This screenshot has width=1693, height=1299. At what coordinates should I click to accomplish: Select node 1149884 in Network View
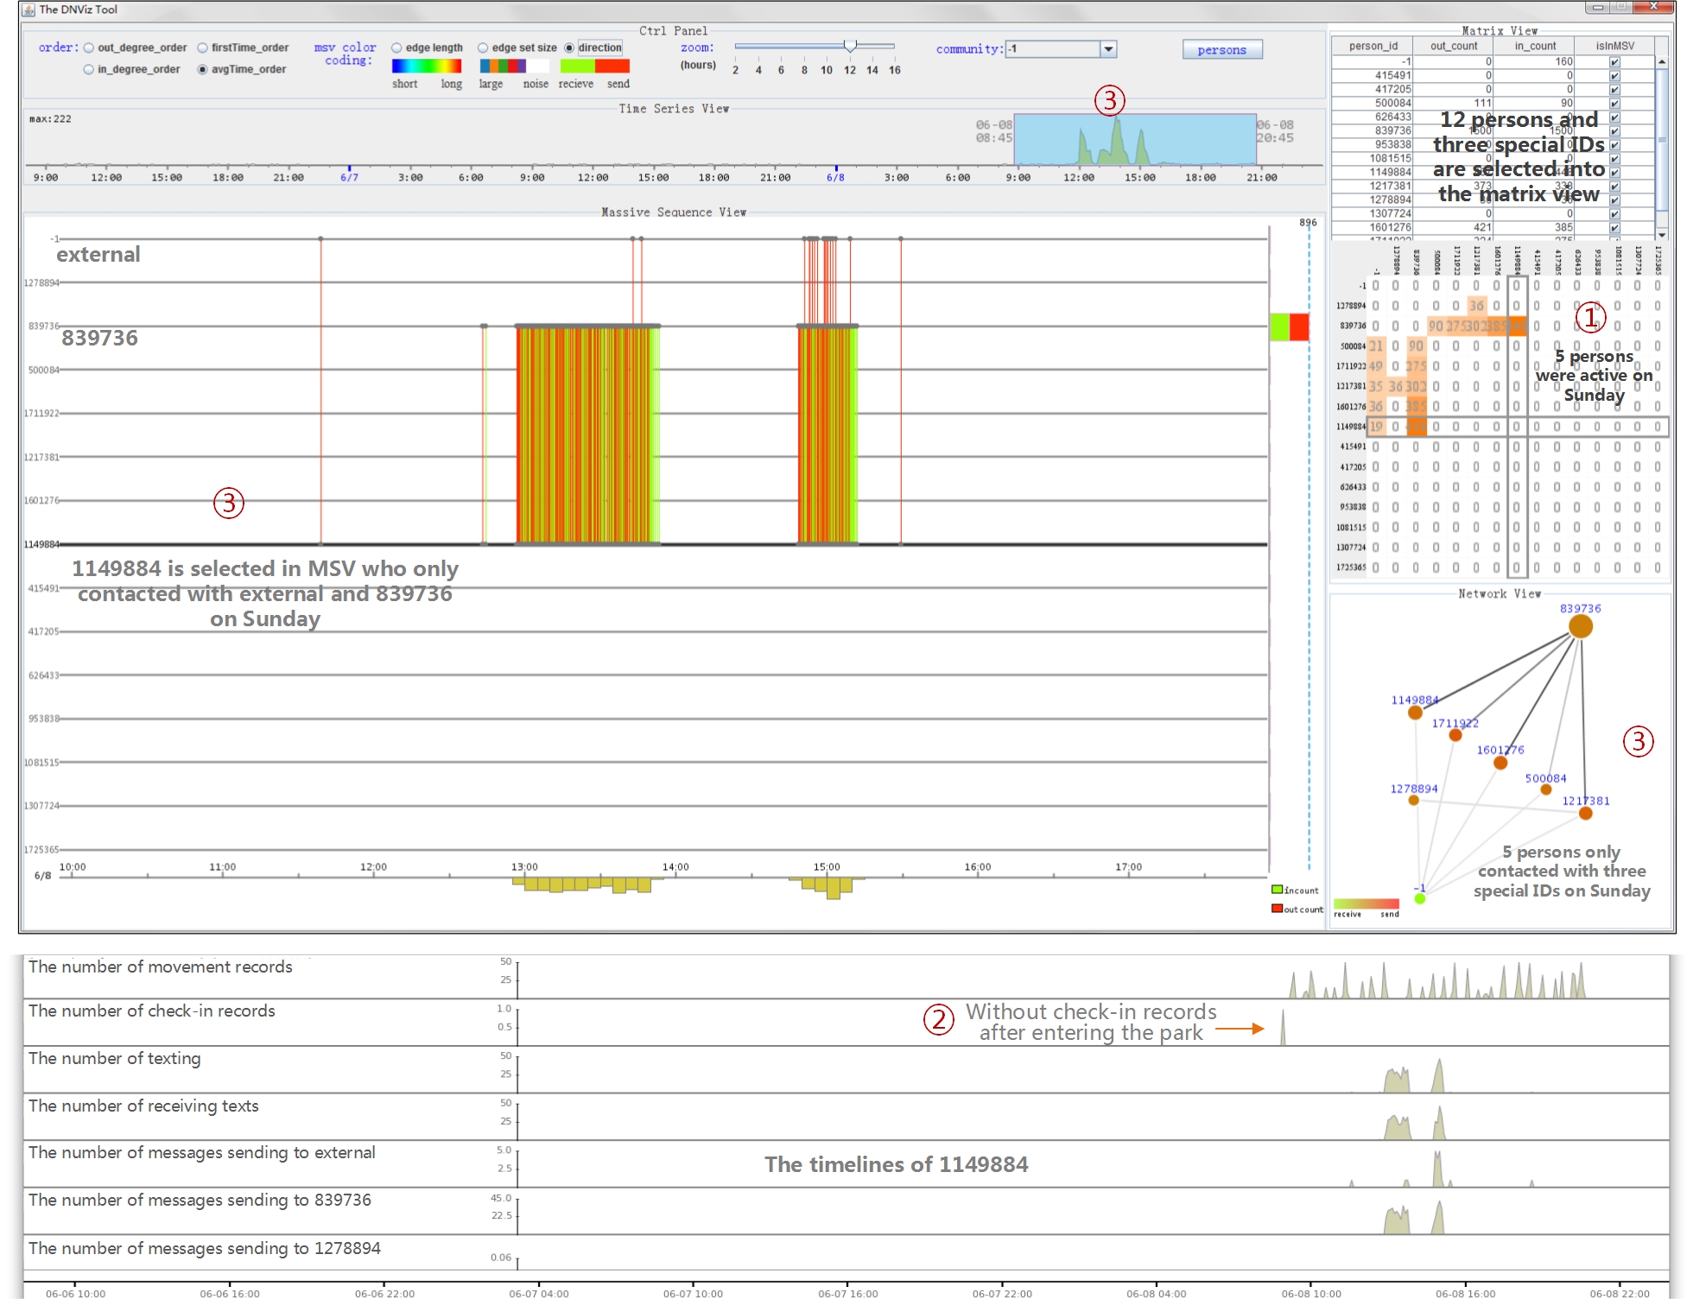point(1415,713)
